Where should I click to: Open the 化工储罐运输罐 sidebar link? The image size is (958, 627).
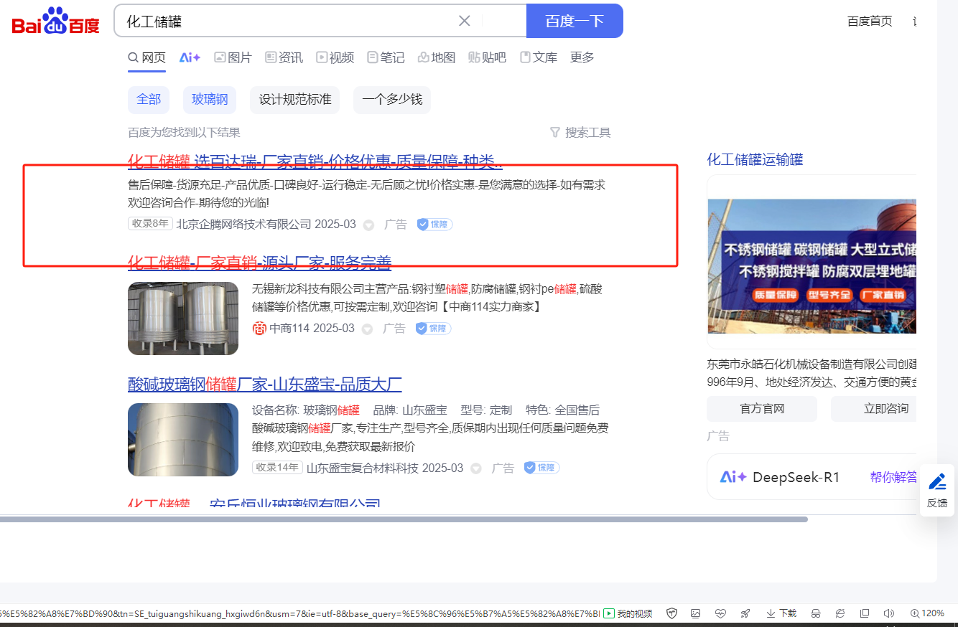pyautogui.click(x=755, y=159)
